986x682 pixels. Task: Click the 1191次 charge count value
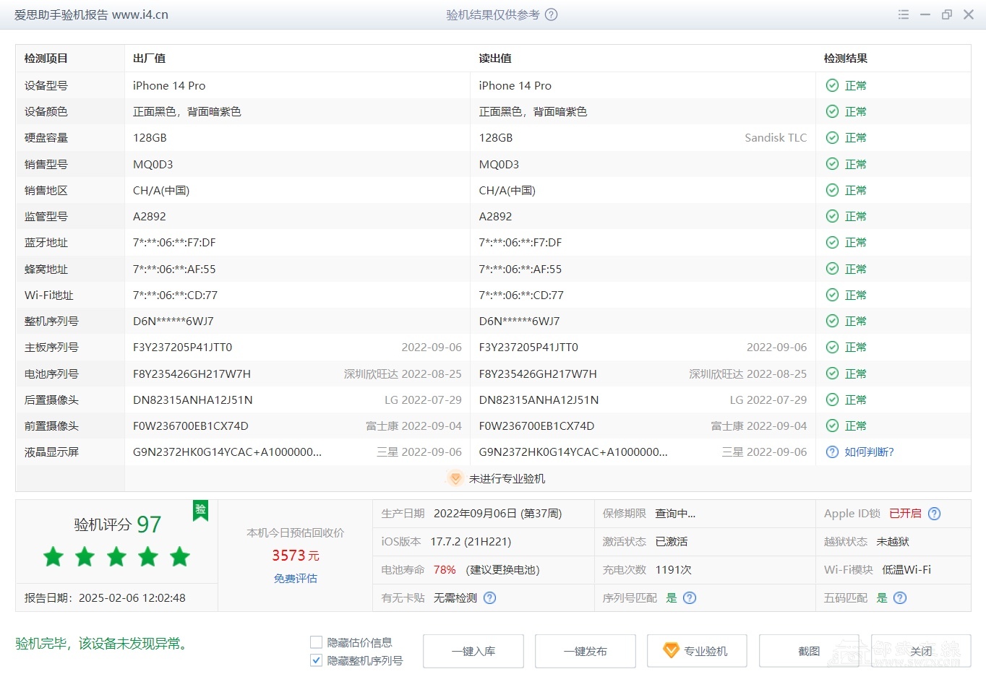(x=674, y=570)
